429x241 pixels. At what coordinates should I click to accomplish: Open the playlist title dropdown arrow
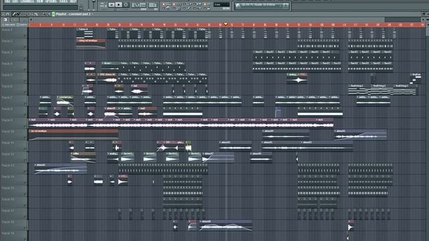coord(93,14)
